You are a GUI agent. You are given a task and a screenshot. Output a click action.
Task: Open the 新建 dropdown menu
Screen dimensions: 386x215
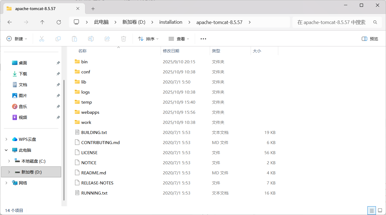pyautogui.click(x=17, y=39)
